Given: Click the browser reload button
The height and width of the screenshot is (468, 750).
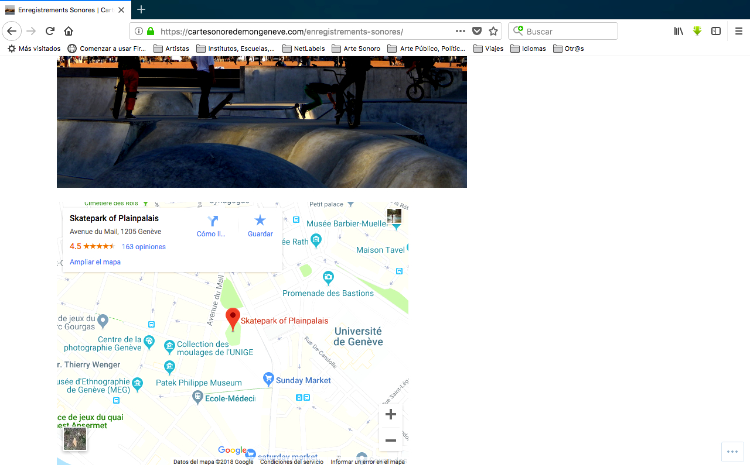Looking at the screenshot, I should tap(50, 31).
